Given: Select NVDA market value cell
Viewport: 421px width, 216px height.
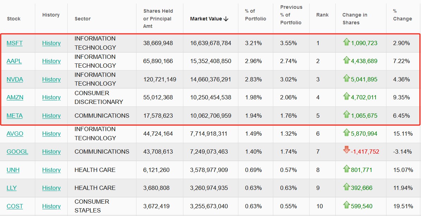Looking at the screenshot, I should click(x=210, y=79).
